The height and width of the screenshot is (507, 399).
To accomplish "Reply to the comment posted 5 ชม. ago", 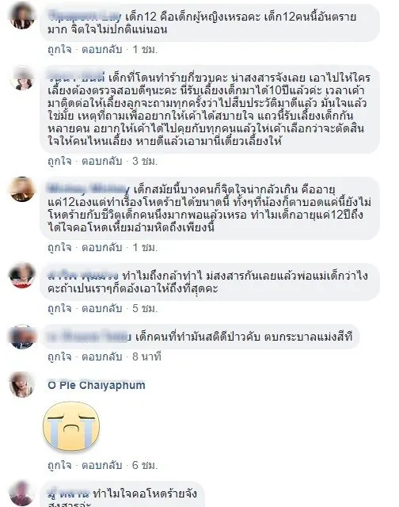I will point(102,308).
